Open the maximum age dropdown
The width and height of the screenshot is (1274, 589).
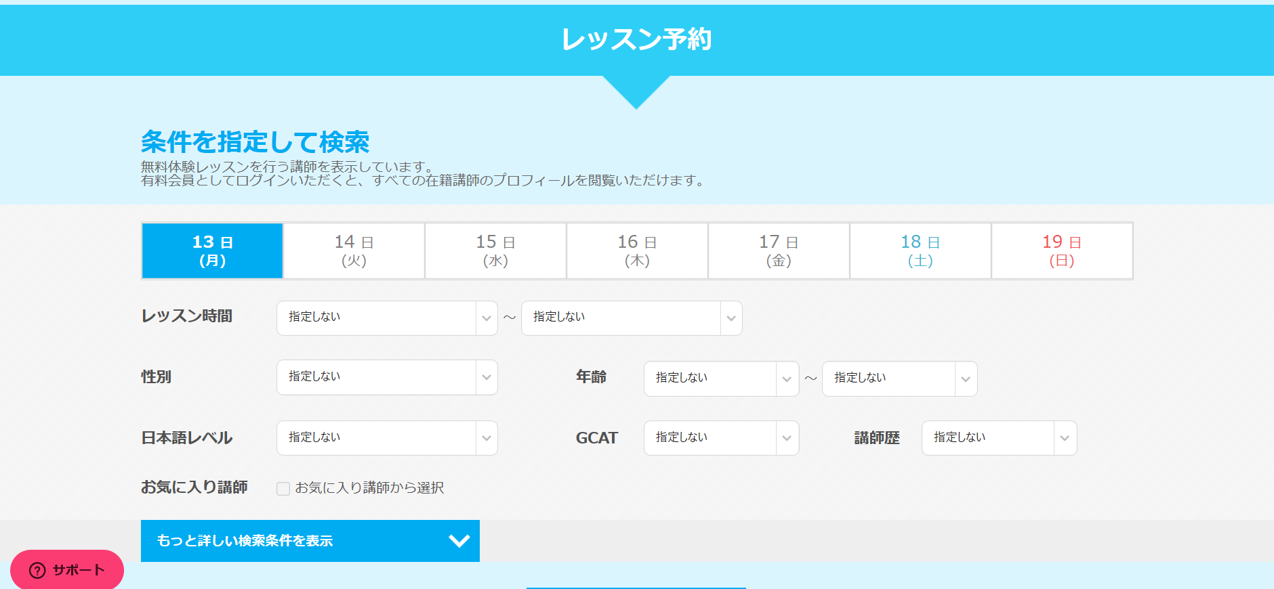click(899, 378)
